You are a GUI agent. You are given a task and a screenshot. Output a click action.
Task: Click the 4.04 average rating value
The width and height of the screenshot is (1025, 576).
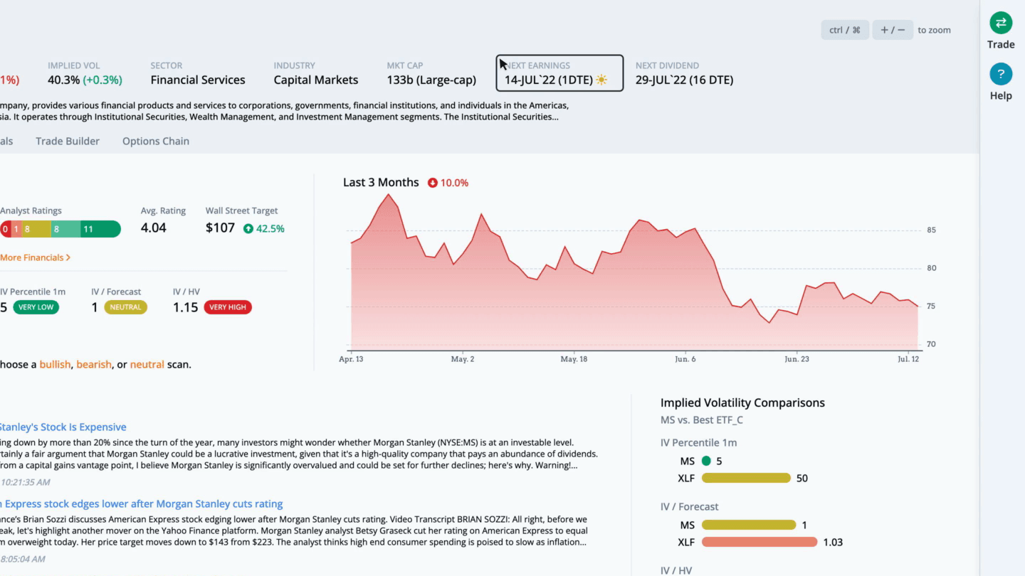point(154,228)
